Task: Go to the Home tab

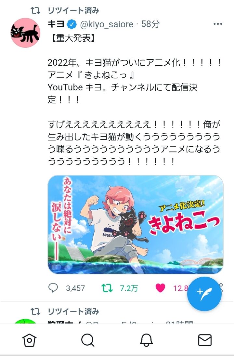Action: point(29,340)
